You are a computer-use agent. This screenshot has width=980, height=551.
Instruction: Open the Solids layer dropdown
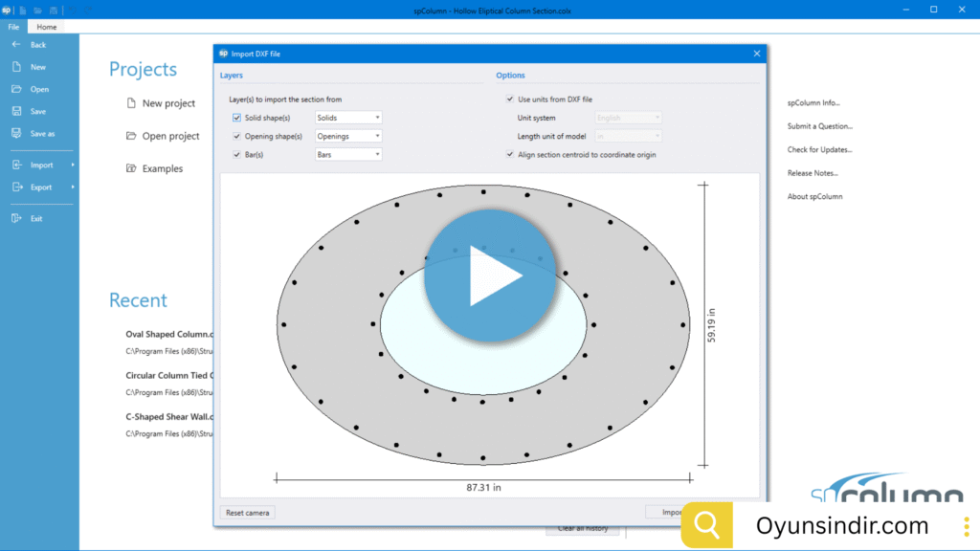pyautogui.click(x=348, y=118)
